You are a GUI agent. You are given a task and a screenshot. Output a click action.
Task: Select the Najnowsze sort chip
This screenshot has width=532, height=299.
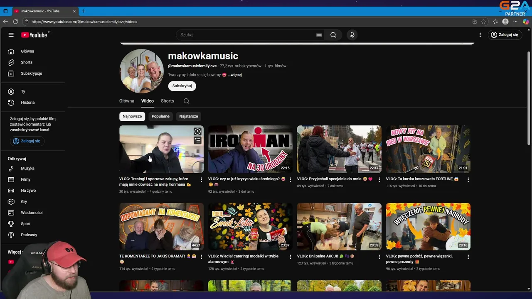click(x=132, y=116)
